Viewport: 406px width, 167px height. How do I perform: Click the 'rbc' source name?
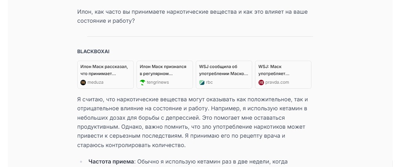(209, 83)
